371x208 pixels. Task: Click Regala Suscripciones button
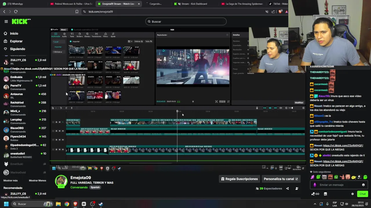(x=239, y=179)
